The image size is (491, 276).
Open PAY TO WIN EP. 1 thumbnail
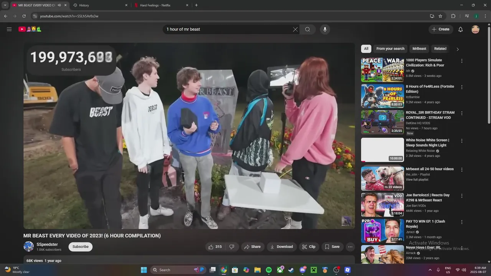382,231
